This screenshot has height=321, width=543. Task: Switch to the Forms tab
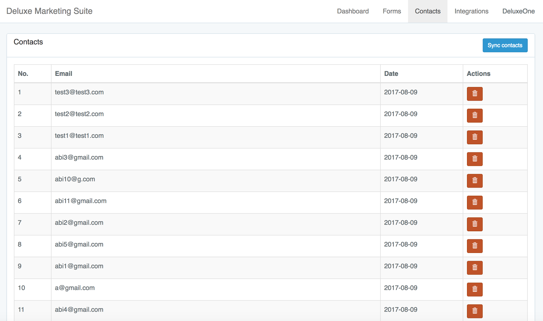coord(392,11)
